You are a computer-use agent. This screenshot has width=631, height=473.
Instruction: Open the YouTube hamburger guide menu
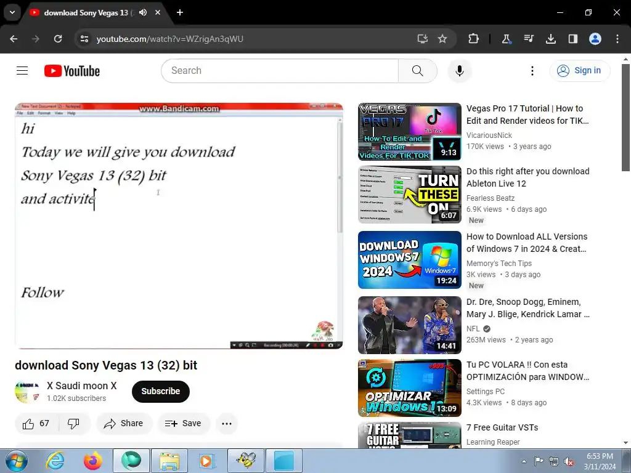(x=22, y=71)
